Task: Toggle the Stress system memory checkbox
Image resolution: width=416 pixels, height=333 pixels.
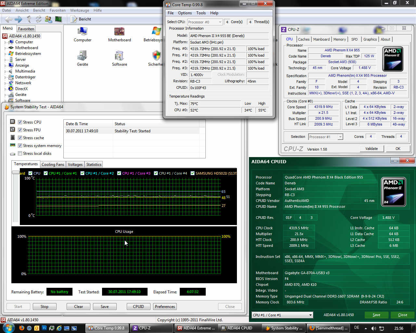Action: point(20,146)
